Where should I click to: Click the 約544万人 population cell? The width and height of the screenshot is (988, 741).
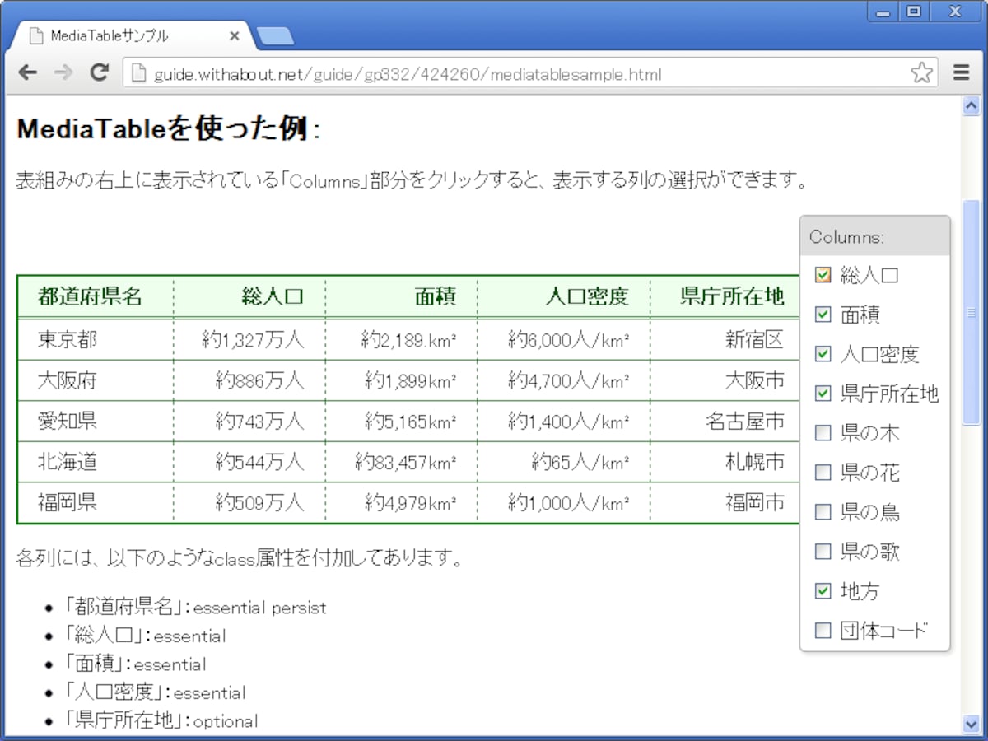tap(249, 462)
